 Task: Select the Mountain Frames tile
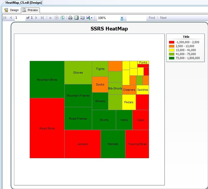pyautogui.click(x=78, y=96)
